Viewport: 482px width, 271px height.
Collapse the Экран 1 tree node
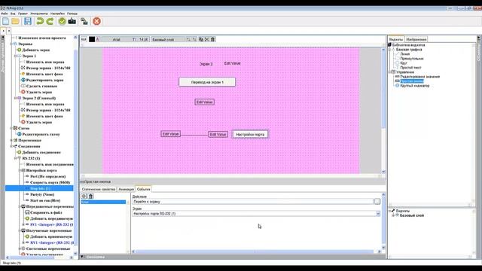pos(15,56)
